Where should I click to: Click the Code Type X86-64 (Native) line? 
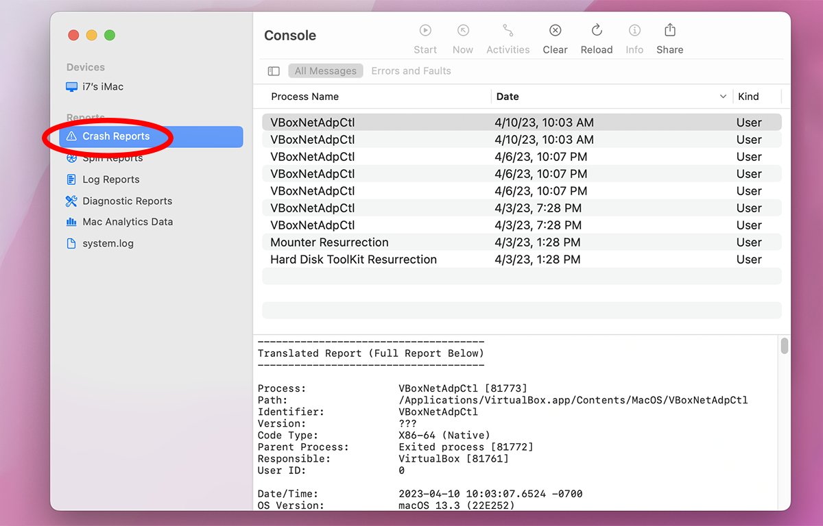point(374,435)
